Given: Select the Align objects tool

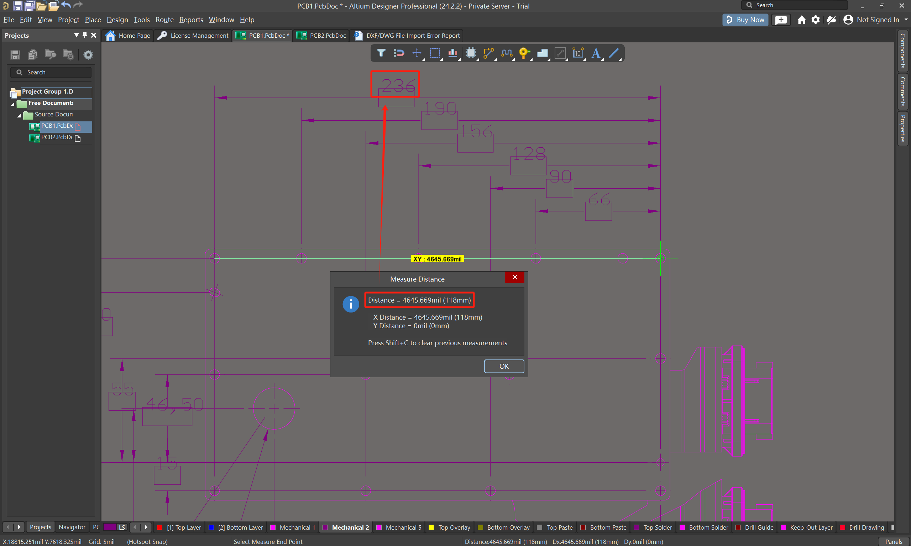Looking at the screenshot, I should [x=452, y=53].
